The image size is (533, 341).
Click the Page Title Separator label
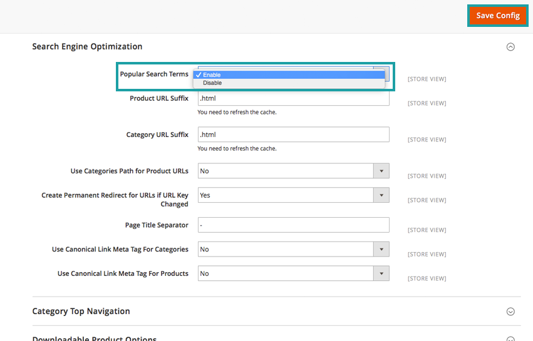157,225
